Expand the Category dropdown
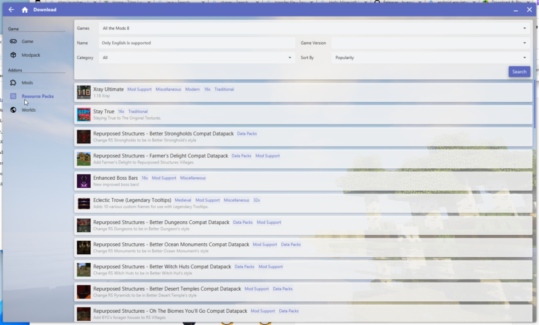The image size is (539, 325). click(x=197, y=57)
